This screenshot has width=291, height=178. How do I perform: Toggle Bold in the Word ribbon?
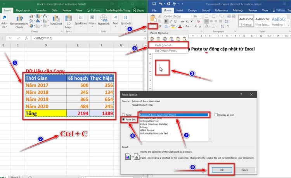(166, 21)
